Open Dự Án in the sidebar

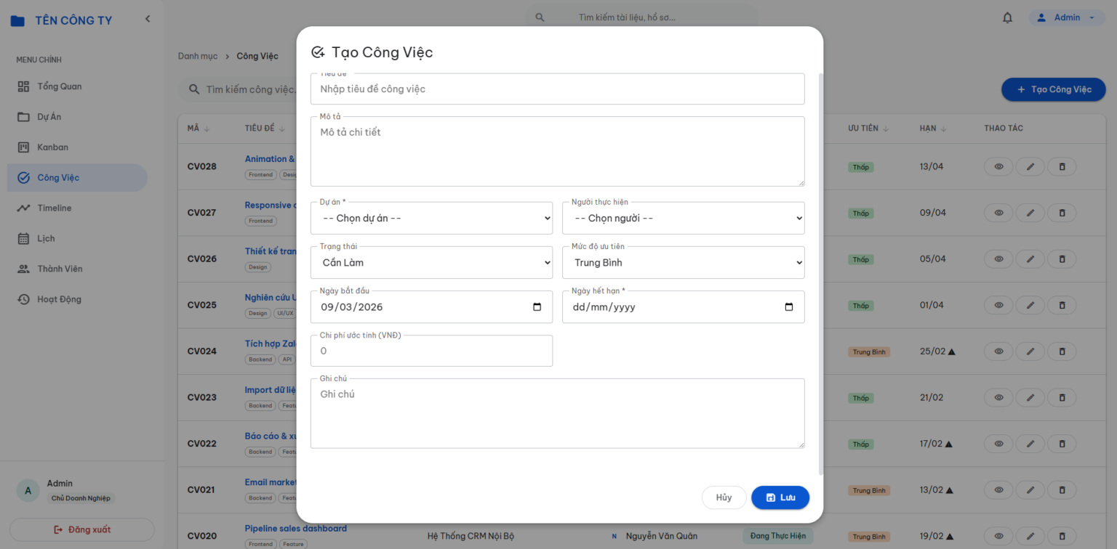[77, 117]
